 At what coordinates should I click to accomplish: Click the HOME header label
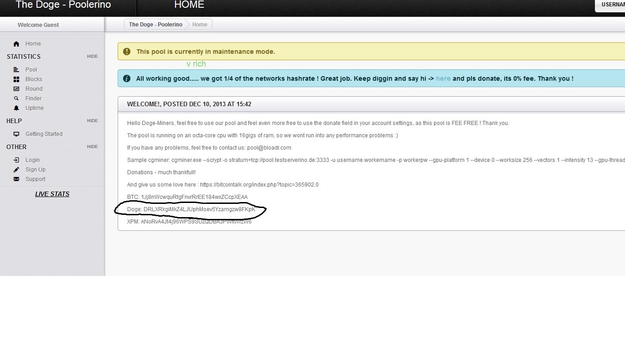click(x=189, y=5)
